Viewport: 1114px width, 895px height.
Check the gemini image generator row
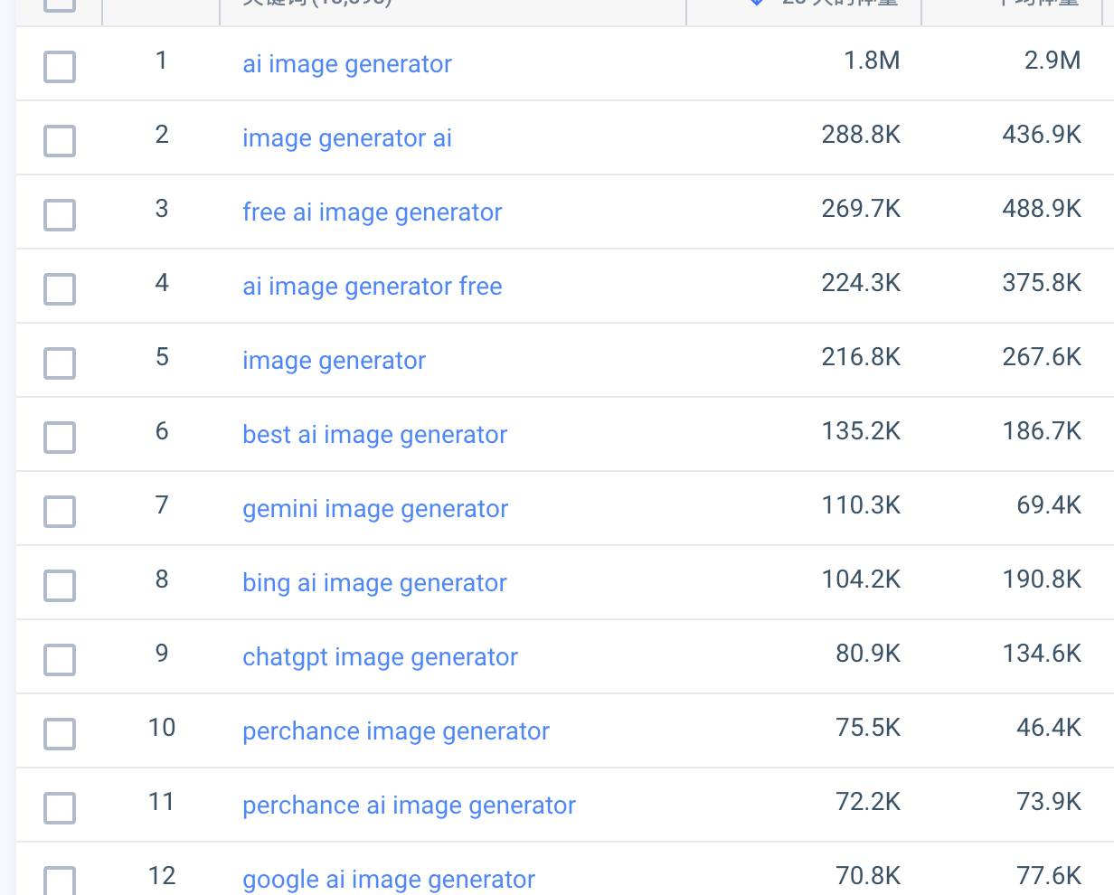(60, 512)
